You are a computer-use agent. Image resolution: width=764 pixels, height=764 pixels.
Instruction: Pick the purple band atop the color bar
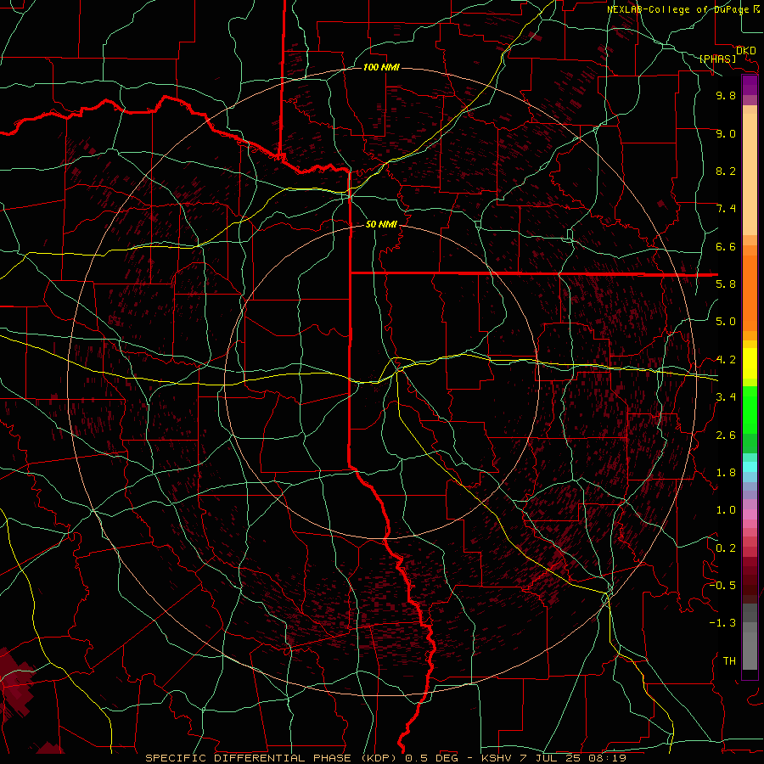point(750,85)
